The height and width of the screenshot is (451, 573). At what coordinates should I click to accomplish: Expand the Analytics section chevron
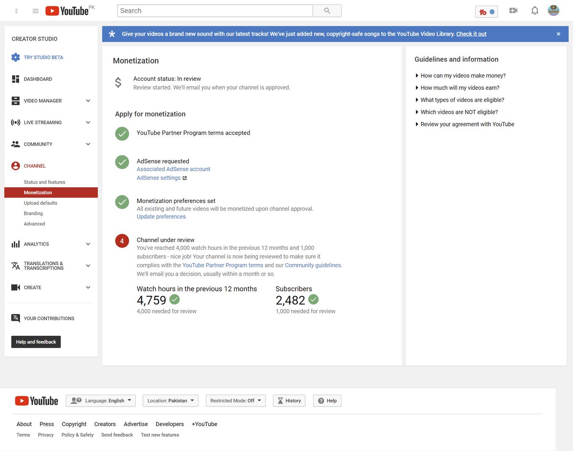[88, 244]
